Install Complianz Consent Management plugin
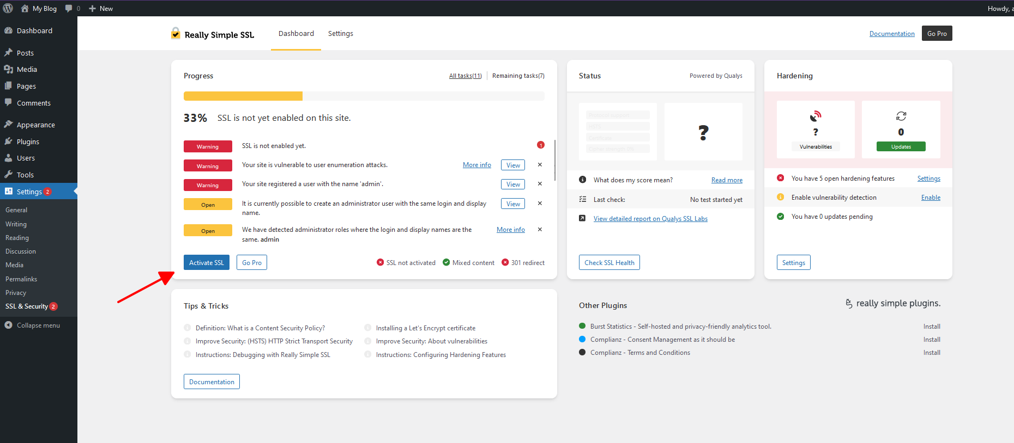Screen dimensions: 1014x443 [x=932, y=340]
